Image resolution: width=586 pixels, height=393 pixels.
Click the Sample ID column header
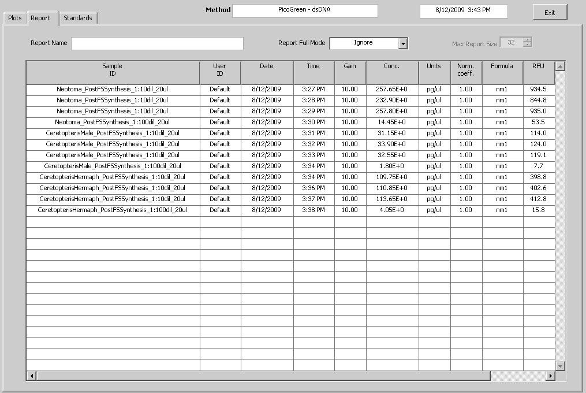[113, 73]
